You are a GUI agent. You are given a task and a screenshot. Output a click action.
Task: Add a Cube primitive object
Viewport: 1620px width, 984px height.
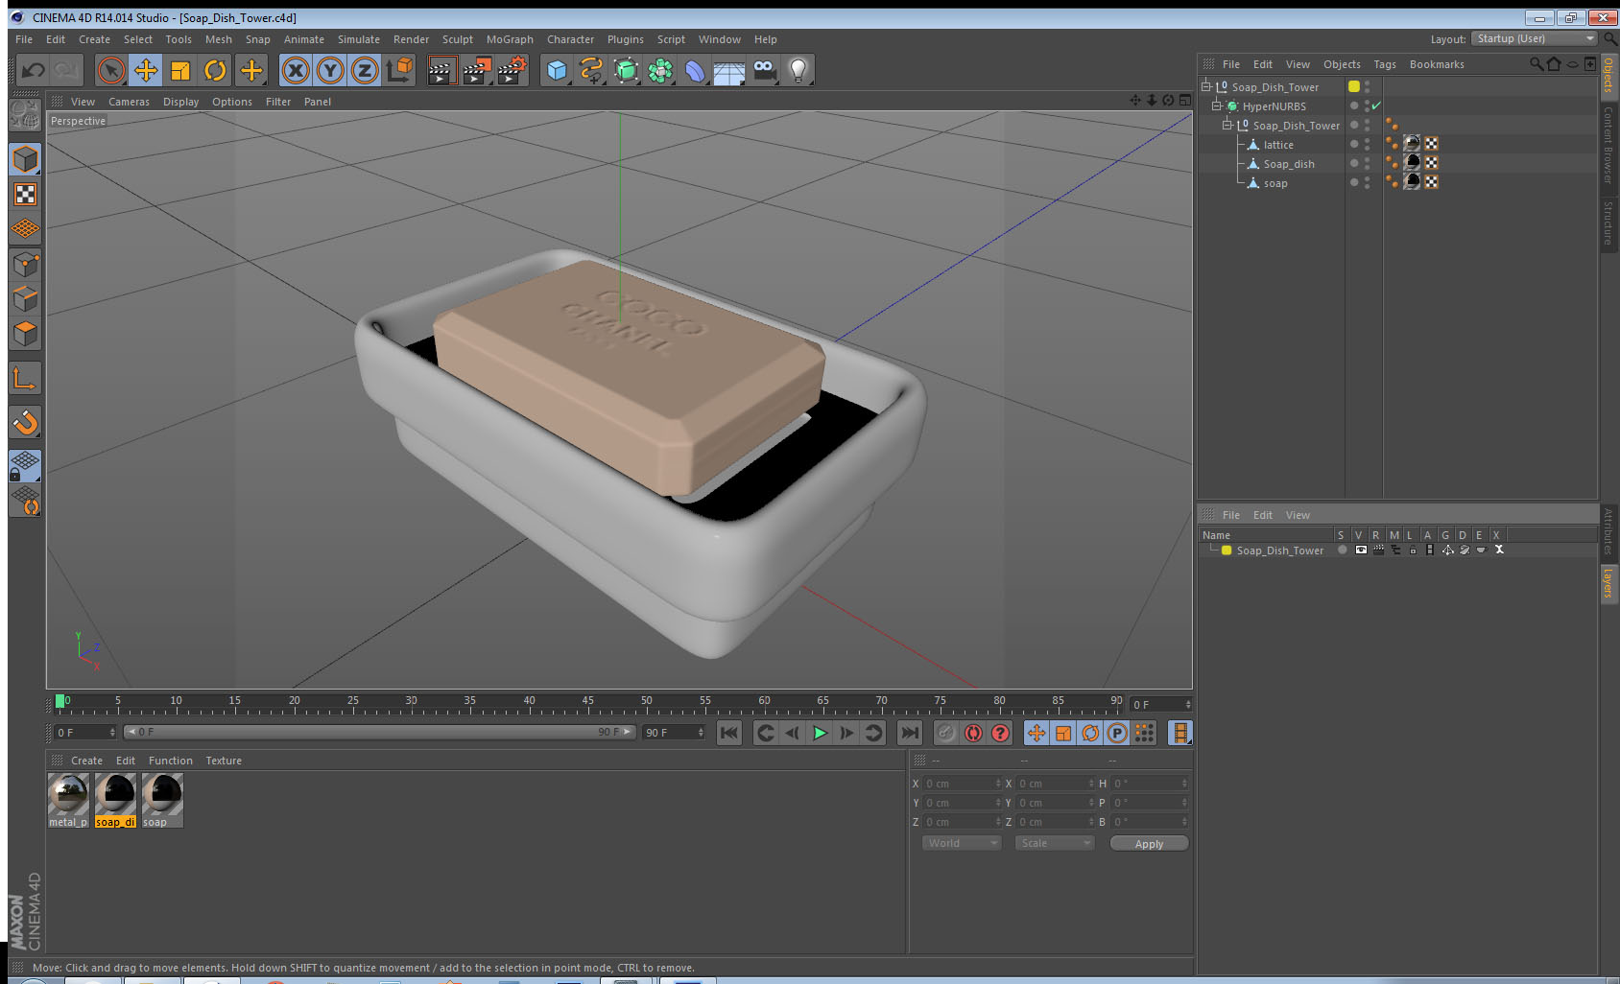pyautogui.click(x=557, y=70)
